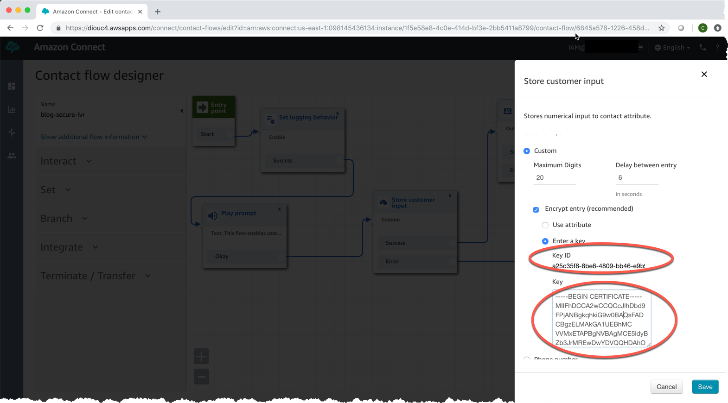
Task: Click the Success output of Set logging behavior
Action: click(x=303, y=161)
